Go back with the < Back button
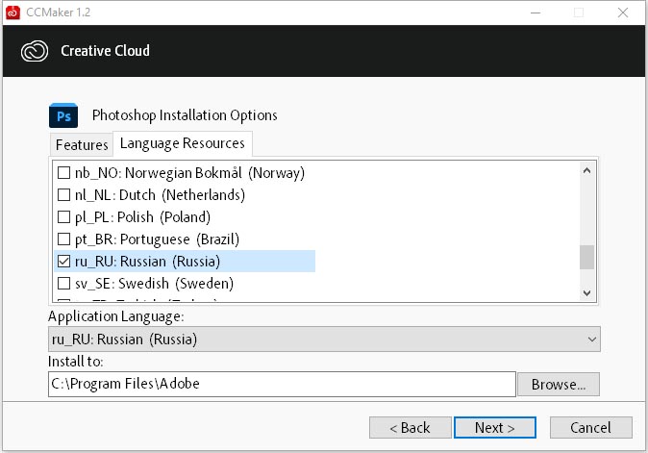 (x=410, y=427)
